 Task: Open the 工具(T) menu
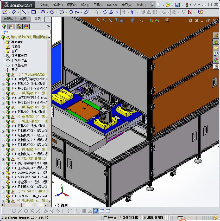point(98,5)
